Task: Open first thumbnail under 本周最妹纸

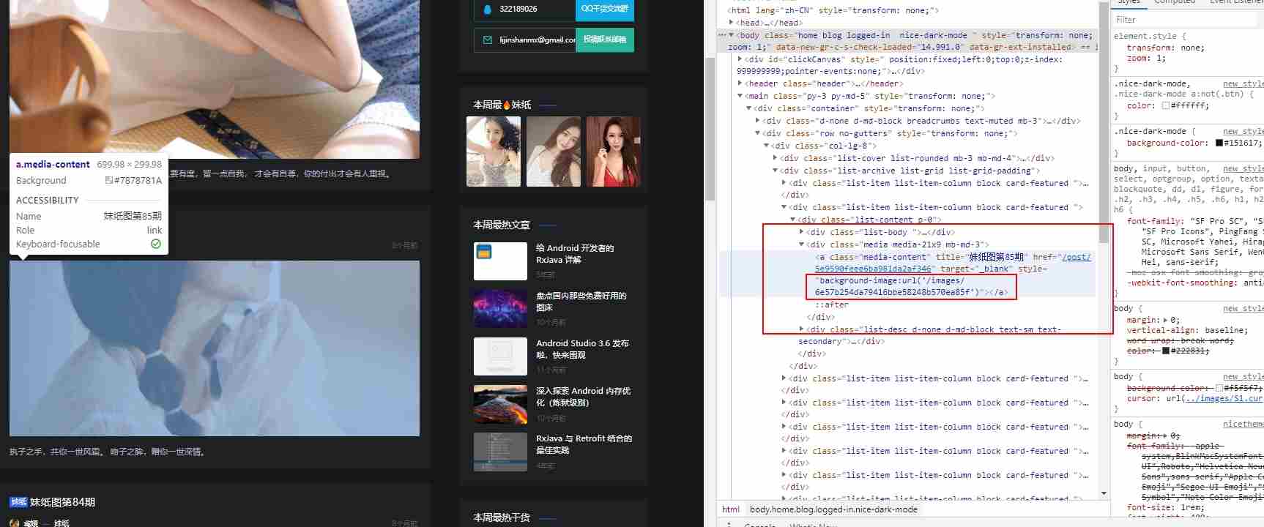Action: (494, 152)
